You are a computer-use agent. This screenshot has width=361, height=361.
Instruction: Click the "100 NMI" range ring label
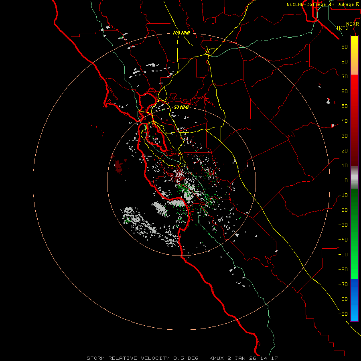tap(181, 33)
